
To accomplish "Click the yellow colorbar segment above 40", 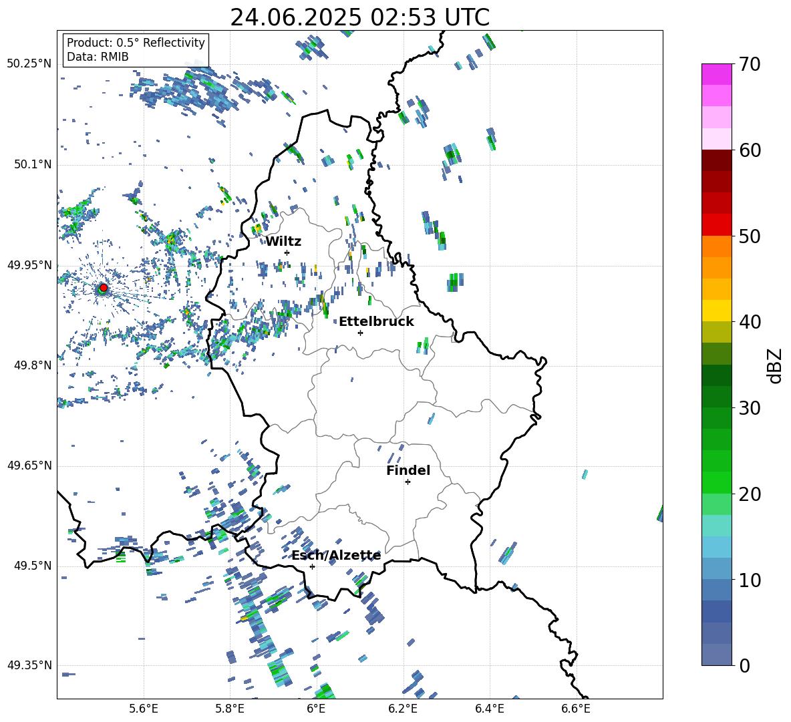I will (716, 311).
